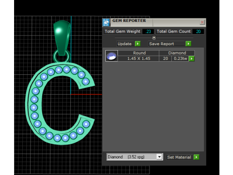Open the Diamond material dropdown

(x=159, y=157)
